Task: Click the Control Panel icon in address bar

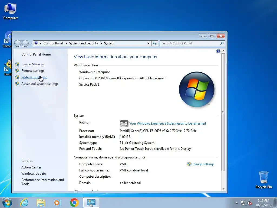Action: [36, 43]
